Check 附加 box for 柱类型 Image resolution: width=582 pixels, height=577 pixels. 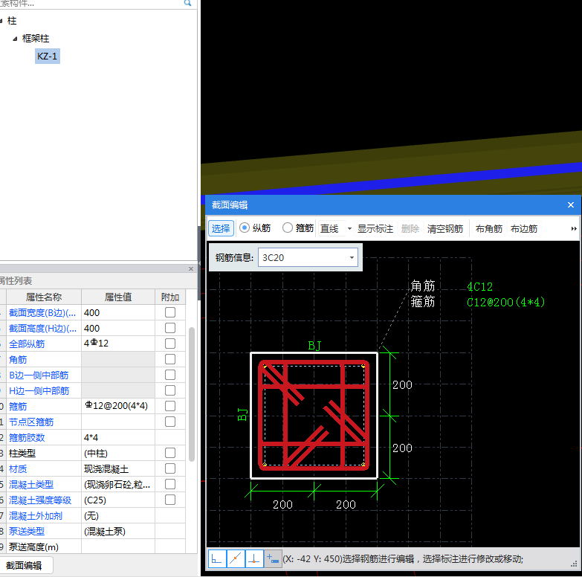coord(170,453)
